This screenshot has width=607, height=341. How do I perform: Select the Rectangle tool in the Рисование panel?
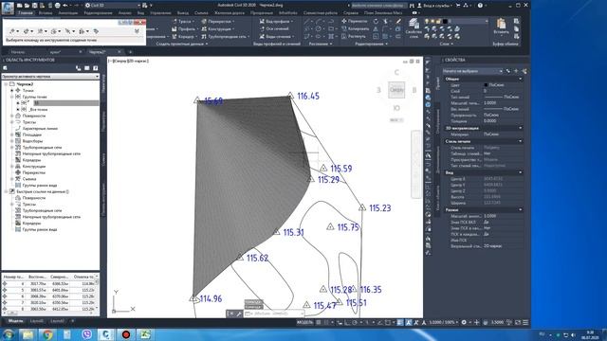pos(331,29)
